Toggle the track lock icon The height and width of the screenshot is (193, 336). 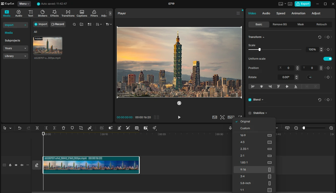click(10, 165)
